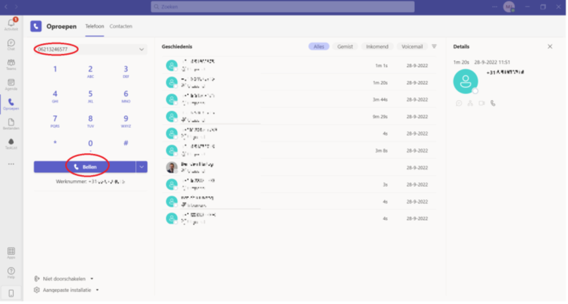Filter history to Inkomend calls

pos(377,47)
